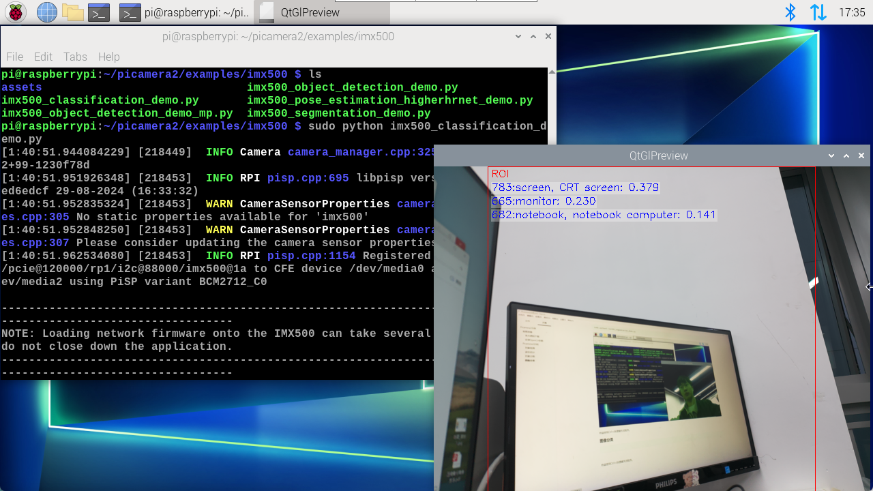
Task: Click 'imx500_pose_estimation_higherhrnet_demo.py' in the terminal
Action: (x=390, y=100)
